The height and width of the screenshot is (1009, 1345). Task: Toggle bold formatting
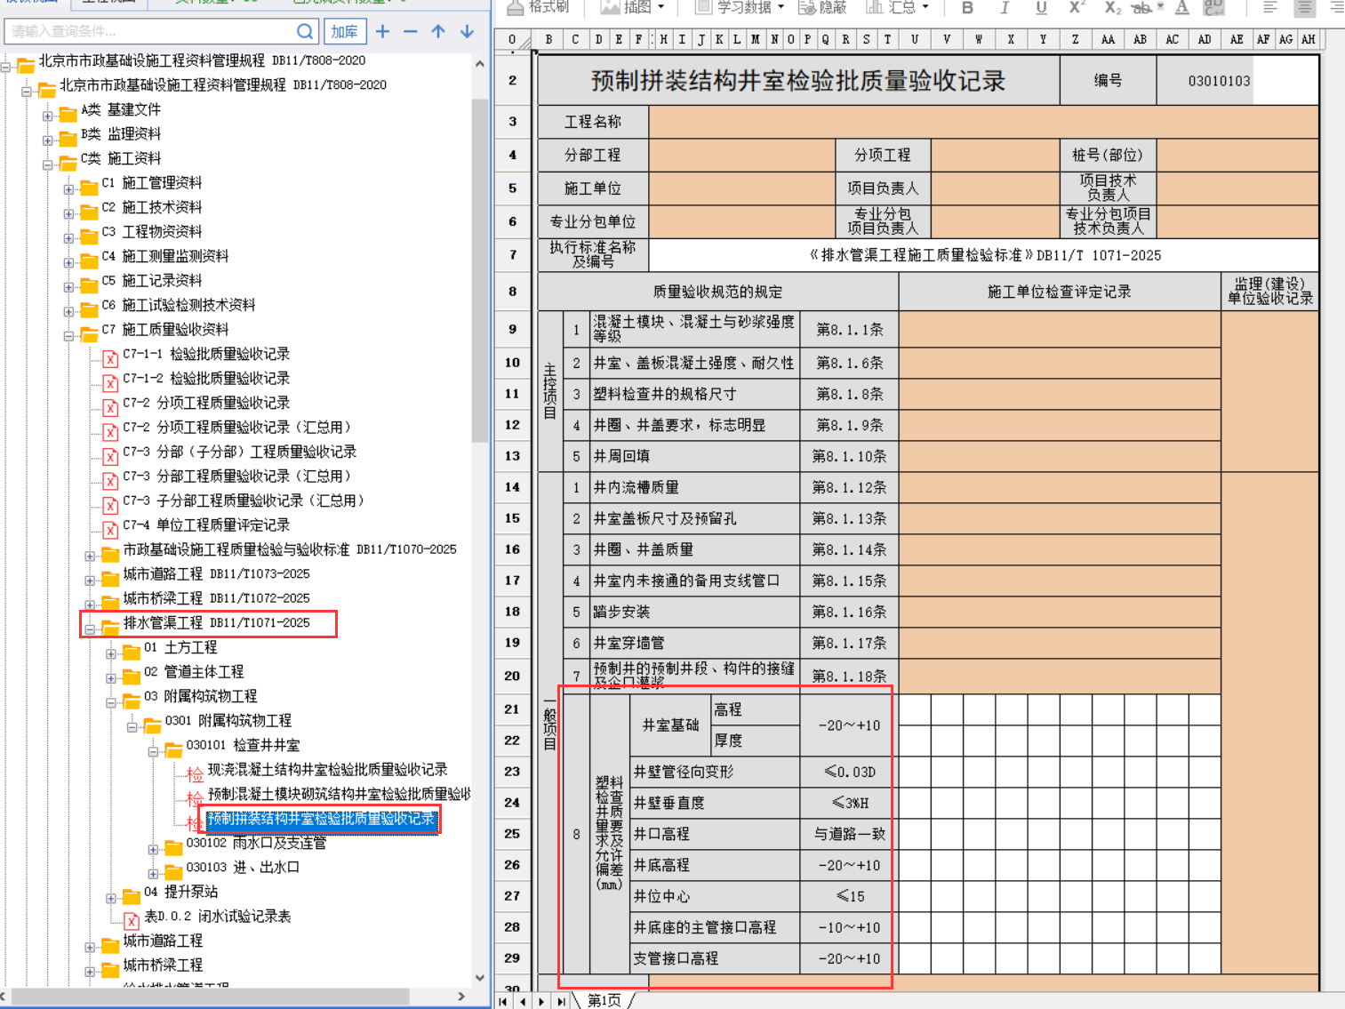(x=967, y=7)
